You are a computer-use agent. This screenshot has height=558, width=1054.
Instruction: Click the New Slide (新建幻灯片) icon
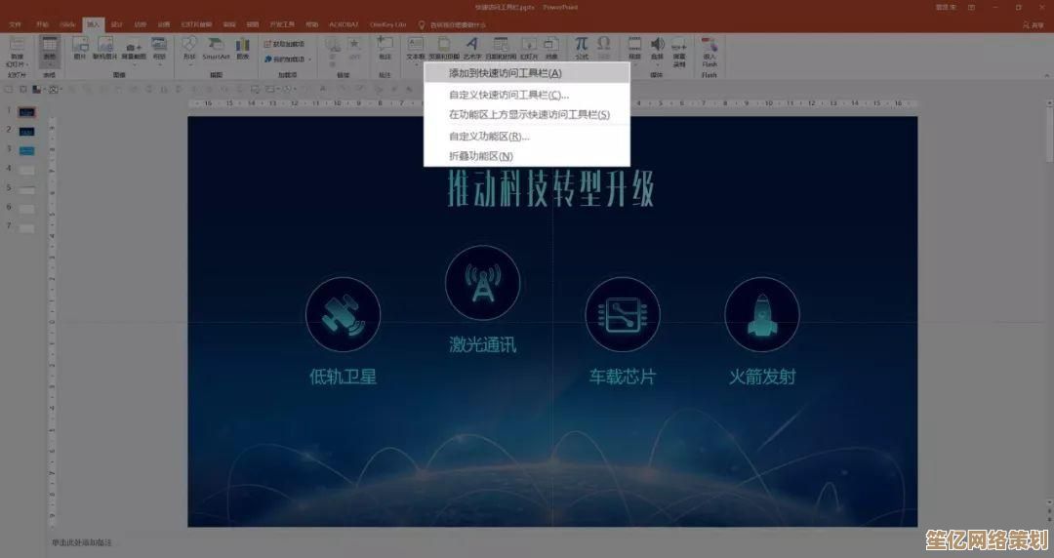click(x=17, y=48)
